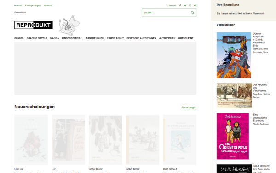
Task: Click the Donjon Antipoden Flambierte Ente title
Action: tap(259, 39)
